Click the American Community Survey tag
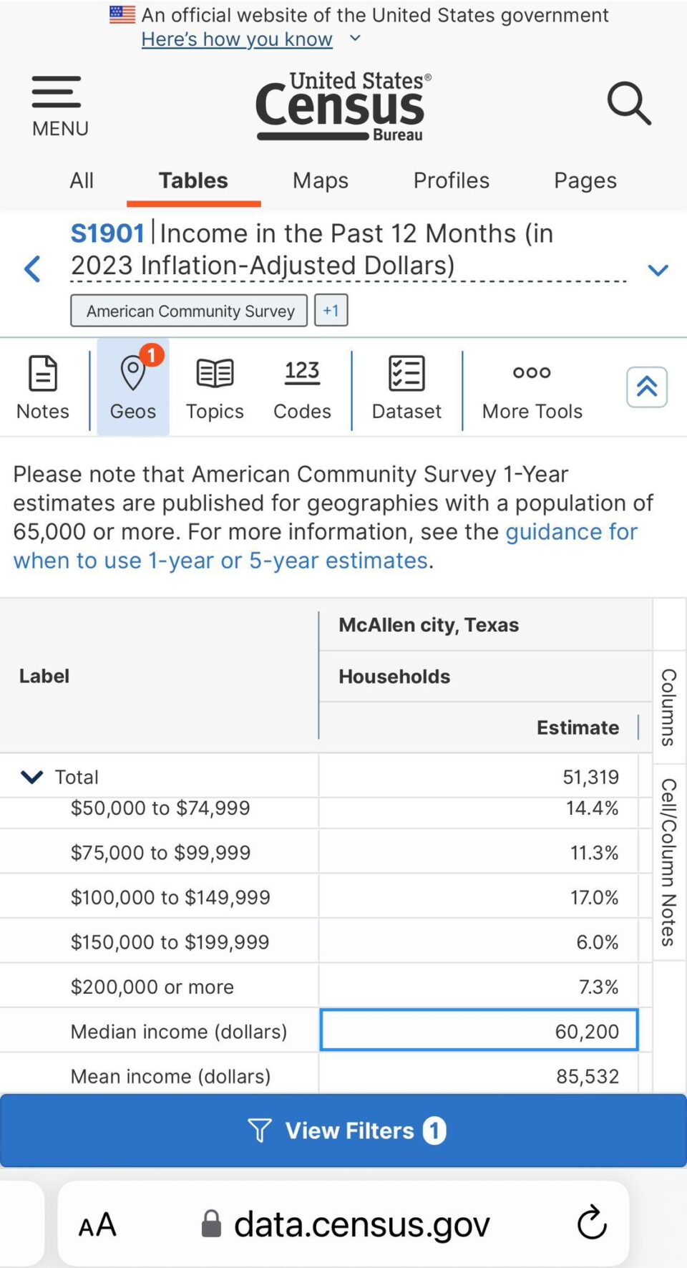This screenshot has height=1268, width=687. [x=189, y=311]
